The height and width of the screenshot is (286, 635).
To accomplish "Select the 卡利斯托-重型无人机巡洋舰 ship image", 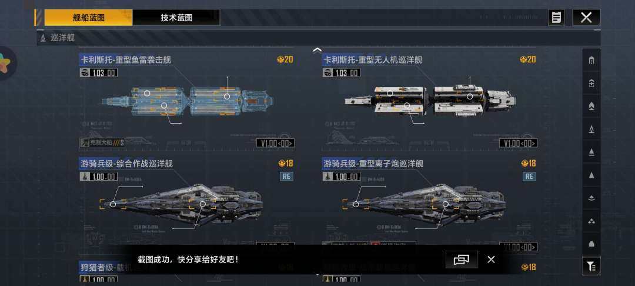I will pos(430,99).
